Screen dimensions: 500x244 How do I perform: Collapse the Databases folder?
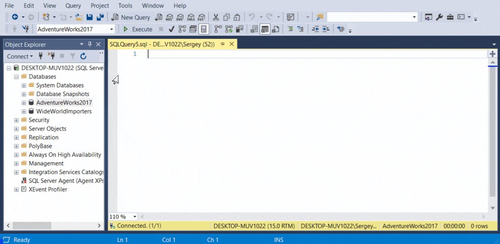(x=17, y=77)
